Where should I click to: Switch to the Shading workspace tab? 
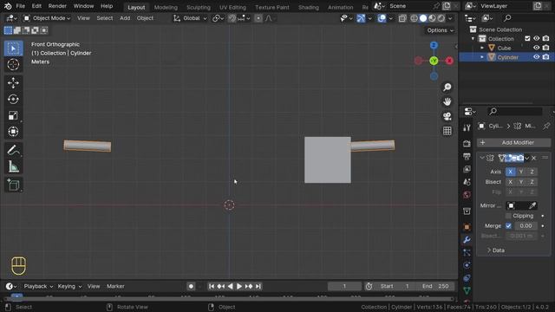click(x=309, y=7)
